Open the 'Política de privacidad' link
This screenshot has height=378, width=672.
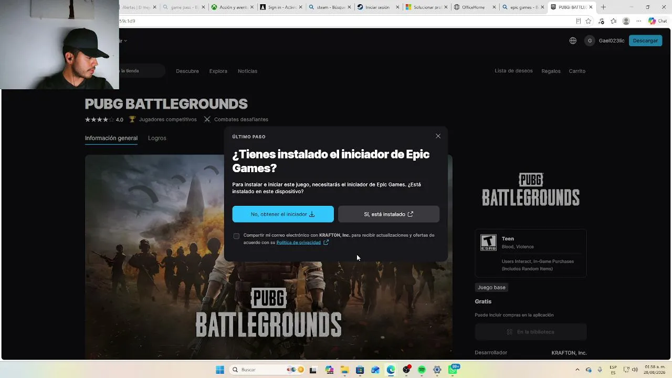[x=298, y=243]
